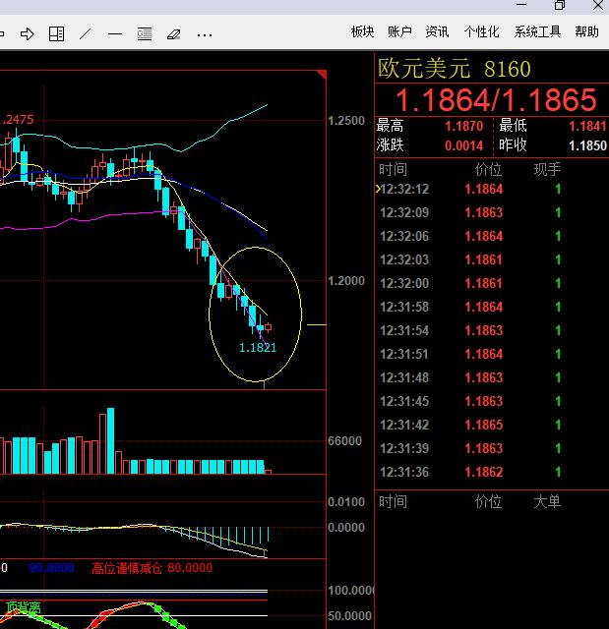Open the 资讯 menu
This screenshot has width=609, height=629.
[437, 31]
